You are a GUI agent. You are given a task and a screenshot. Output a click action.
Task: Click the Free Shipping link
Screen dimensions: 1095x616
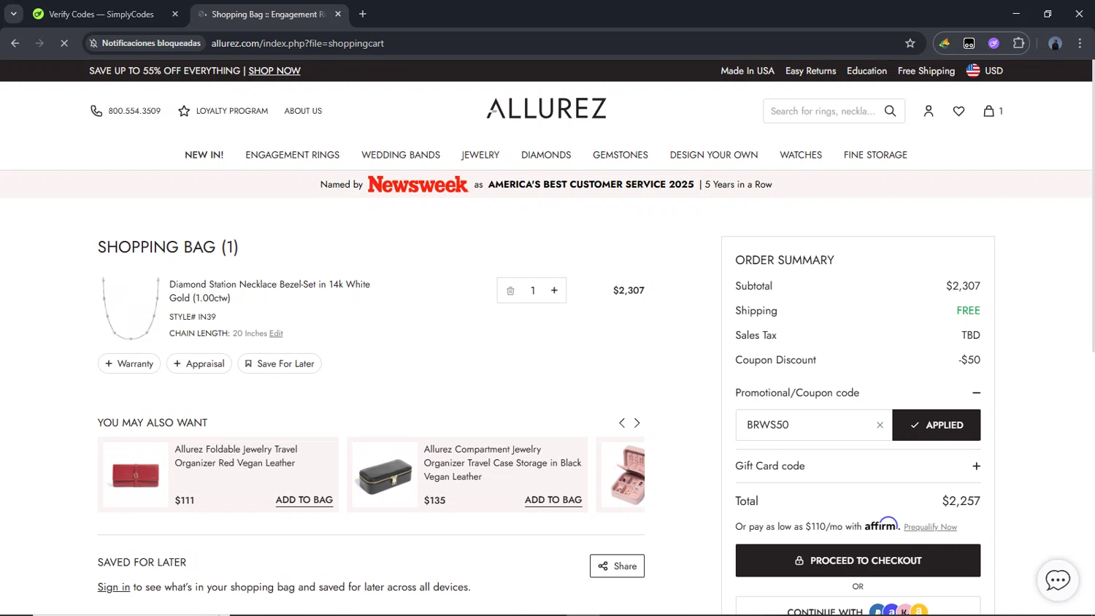click(x=926, y=71)
